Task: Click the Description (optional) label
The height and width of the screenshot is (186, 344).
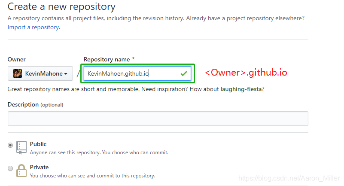Action: 35,105
